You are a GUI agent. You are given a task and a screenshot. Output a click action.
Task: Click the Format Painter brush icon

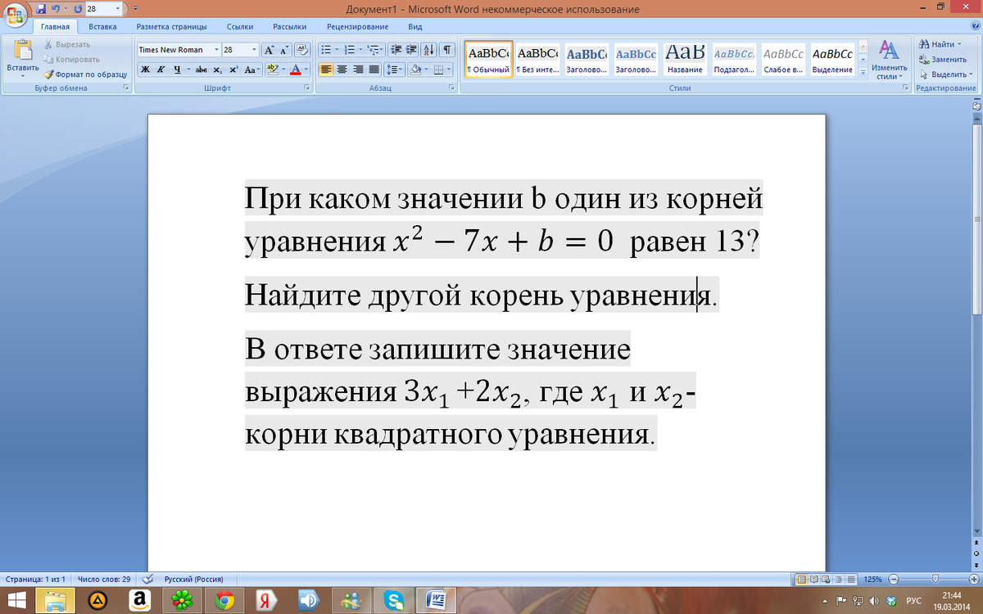(x=49, y=74)
